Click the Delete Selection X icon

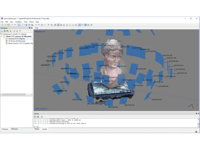[48, 25]
